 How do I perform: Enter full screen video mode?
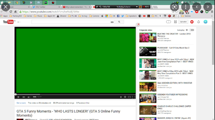pos(134,97)
